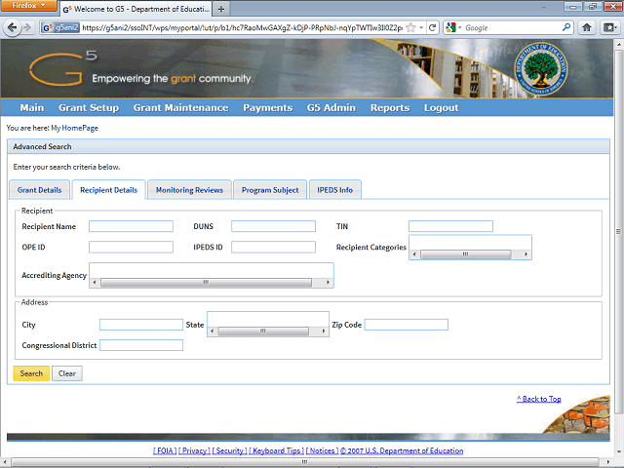Click the DUNS input field
The width and height of the screenshot is (624, 468).
[x=273, y=226]
